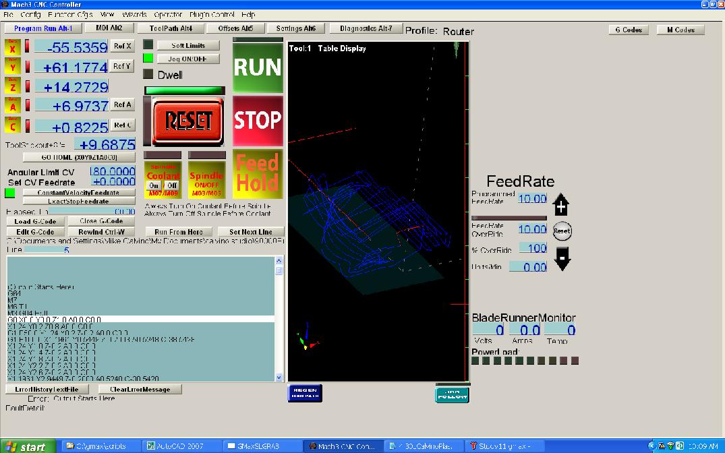This screenshot has height=453, width=725.
Task: Click the Ref Y button
Action: pos(122,66)
